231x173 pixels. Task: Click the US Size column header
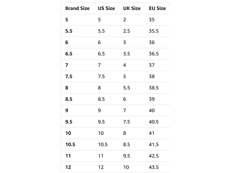click(106, 8)
